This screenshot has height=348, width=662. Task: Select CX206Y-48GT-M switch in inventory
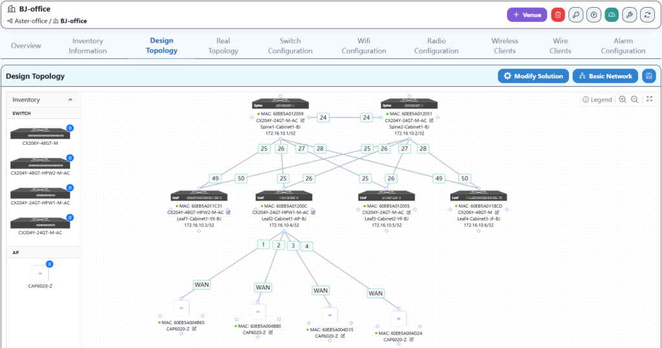pyautogui.click(x=40, y=135)
